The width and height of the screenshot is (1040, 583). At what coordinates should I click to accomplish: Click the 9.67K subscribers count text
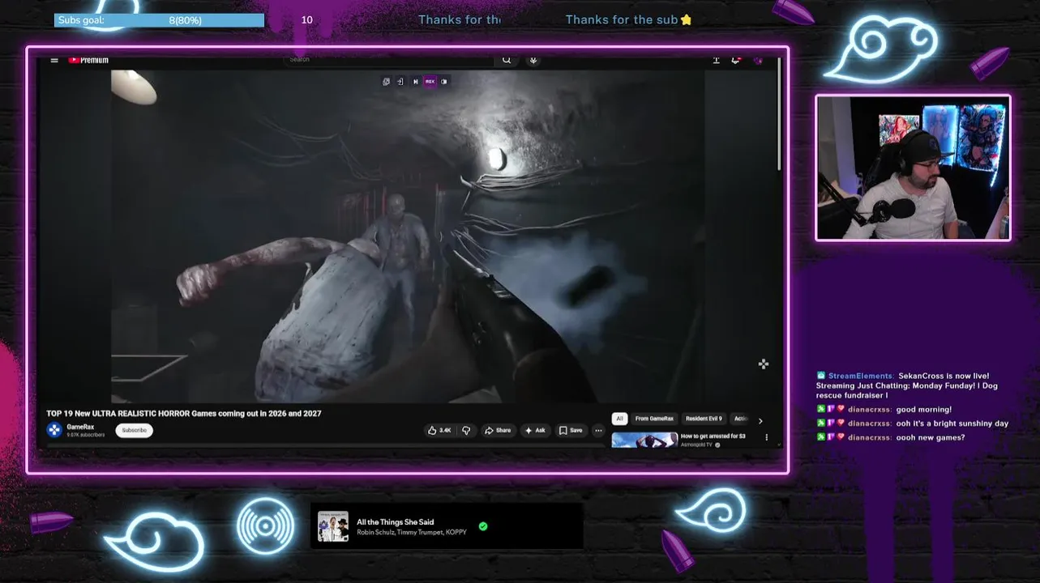click(85, 435)
